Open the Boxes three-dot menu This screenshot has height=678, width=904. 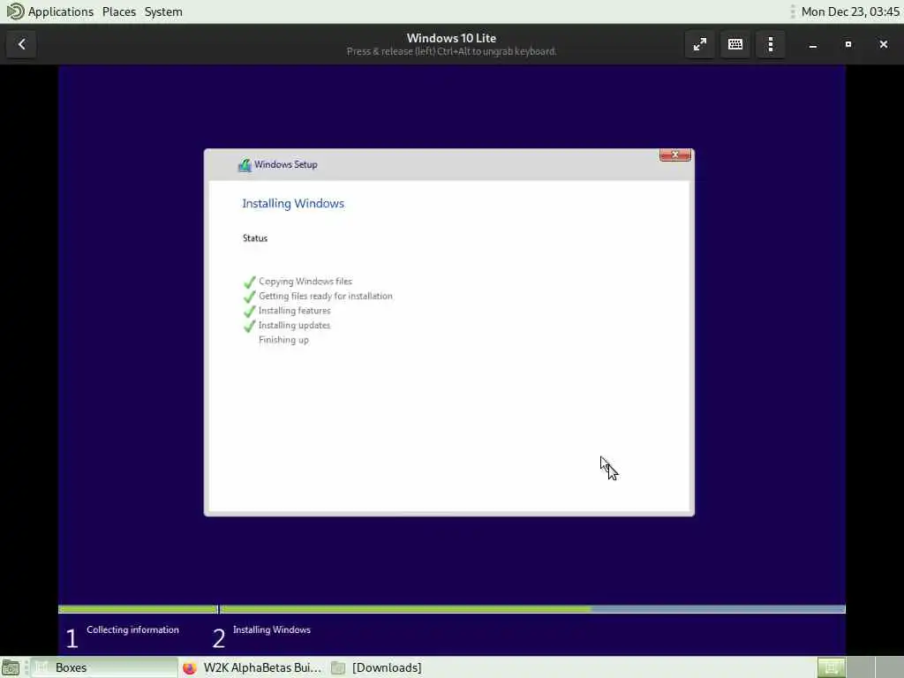click(770, 44)
